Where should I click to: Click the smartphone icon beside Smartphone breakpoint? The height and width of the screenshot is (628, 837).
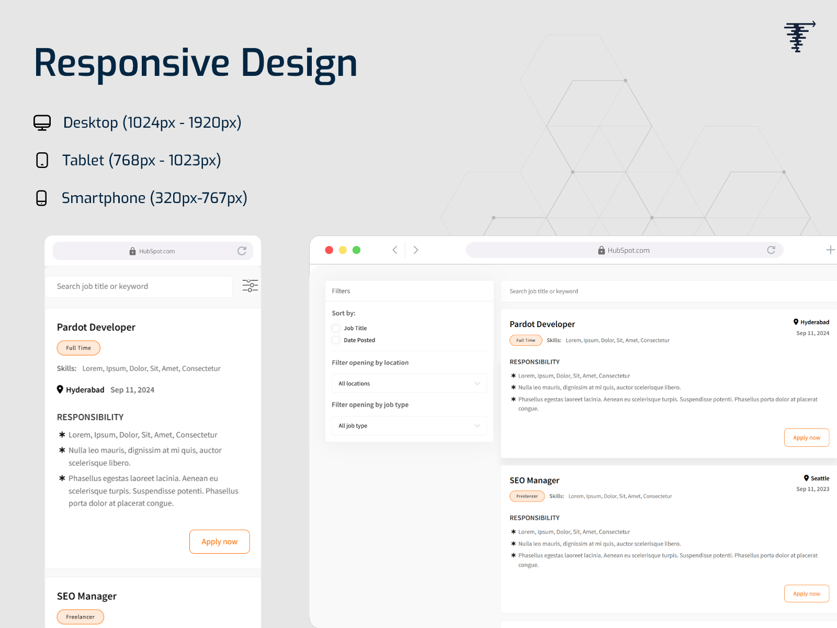point(41,198)
